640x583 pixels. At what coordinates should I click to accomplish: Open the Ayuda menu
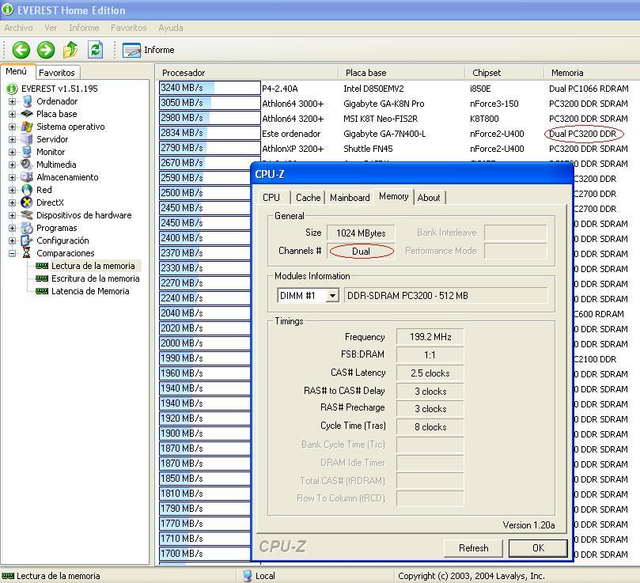171,28
